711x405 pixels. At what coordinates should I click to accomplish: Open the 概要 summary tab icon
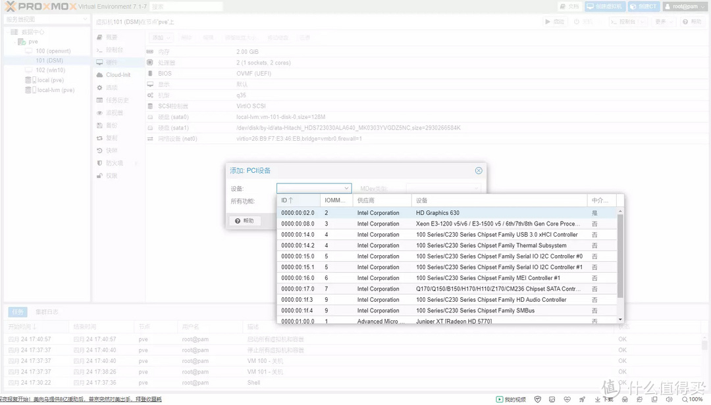pos(100,37)
